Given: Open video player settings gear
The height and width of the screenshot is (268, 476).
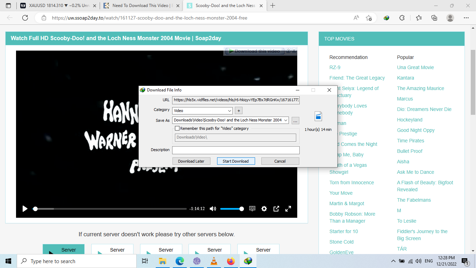Looking at the screenshot, I should [x=264, y=209].
